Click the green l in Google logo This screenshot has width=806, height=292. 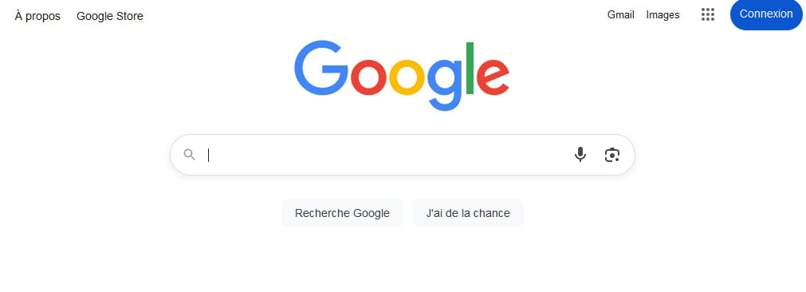pyautogui.click(x=470, y=69)
